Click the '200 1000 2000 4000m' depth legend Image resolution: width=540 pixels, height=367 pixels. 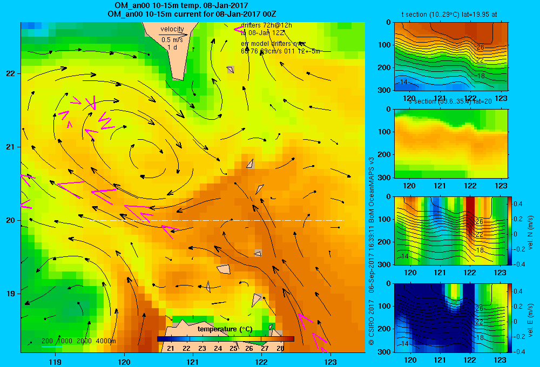79,341
